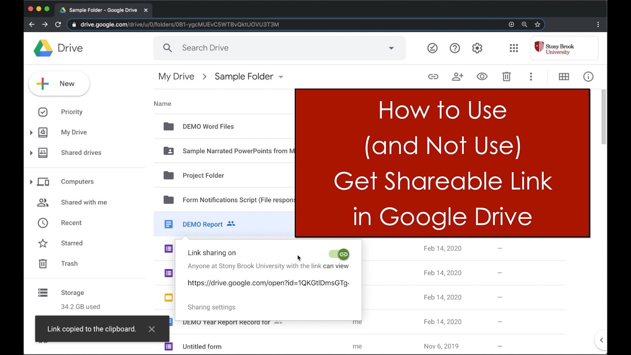Open Trash in the sidebar
The height and width of the screenshot is (355, 631).
[69, 263]
